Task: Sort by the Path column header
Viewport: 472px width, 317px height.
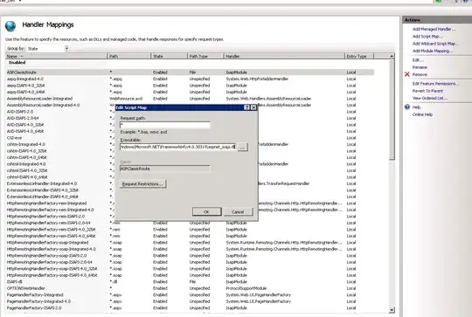Action: 129,56
